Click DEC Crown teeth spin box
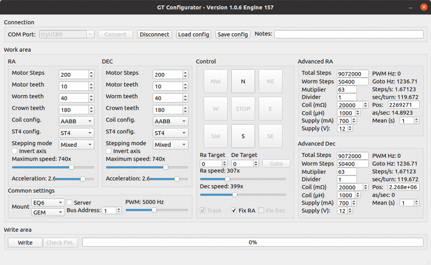 pos(170,110)
